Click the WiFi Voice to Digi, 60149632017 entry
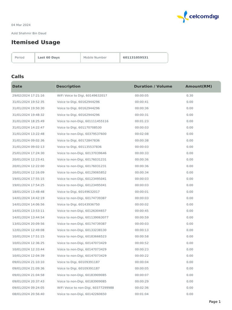Image resolution: width=232 pixels, height=310 pixels. pos(82,95)
